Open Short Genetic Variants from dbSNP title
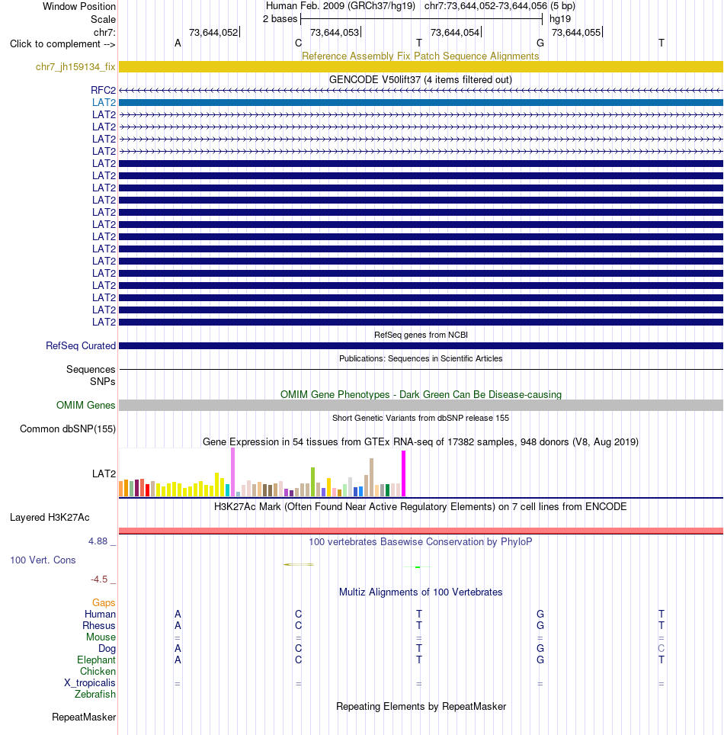This screenshot has width=724, height=735. (x=421, y=418)
